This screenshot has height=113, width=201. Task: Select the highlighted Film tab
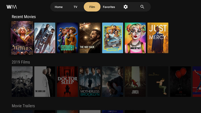coord(92,7)
